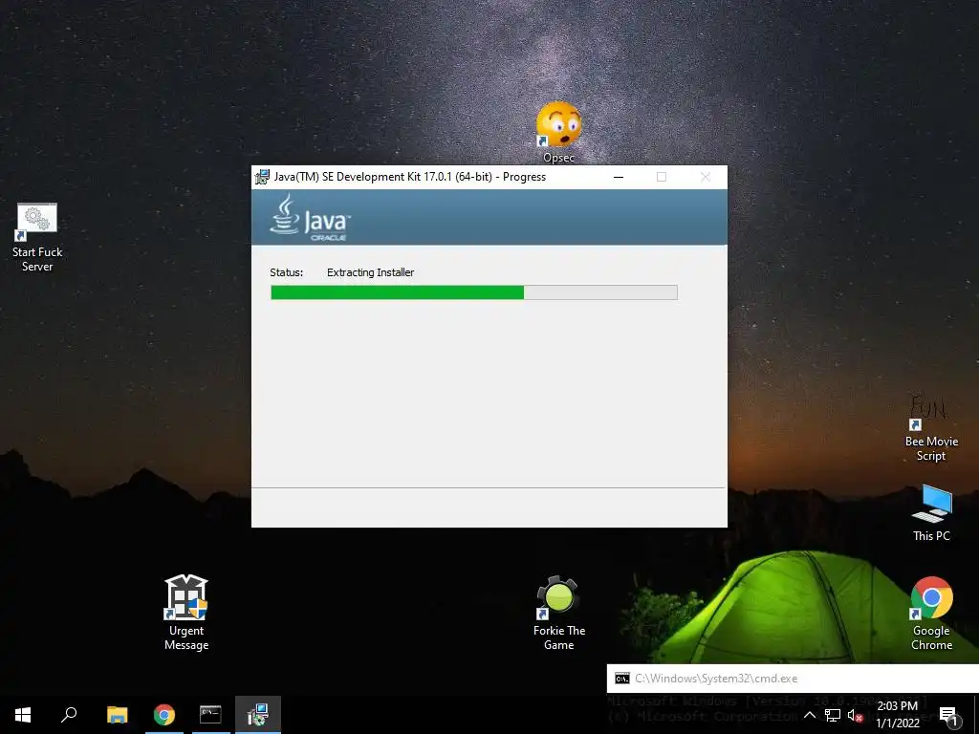
Task: Open the network status tray icon
Action: point(833,715)
